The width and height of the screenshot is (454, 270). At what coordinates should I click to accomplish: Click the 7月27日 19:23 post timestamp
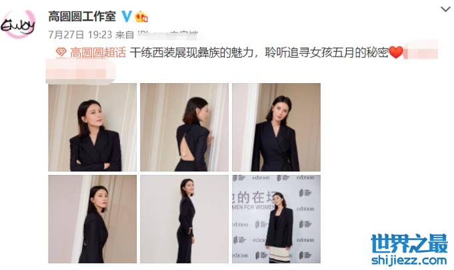pos(80,35)
